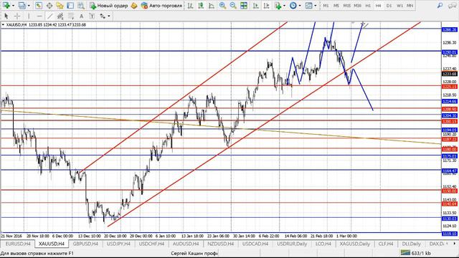Switch timeframe to D1
Screen dimensions: 459x258
[389, 6]
